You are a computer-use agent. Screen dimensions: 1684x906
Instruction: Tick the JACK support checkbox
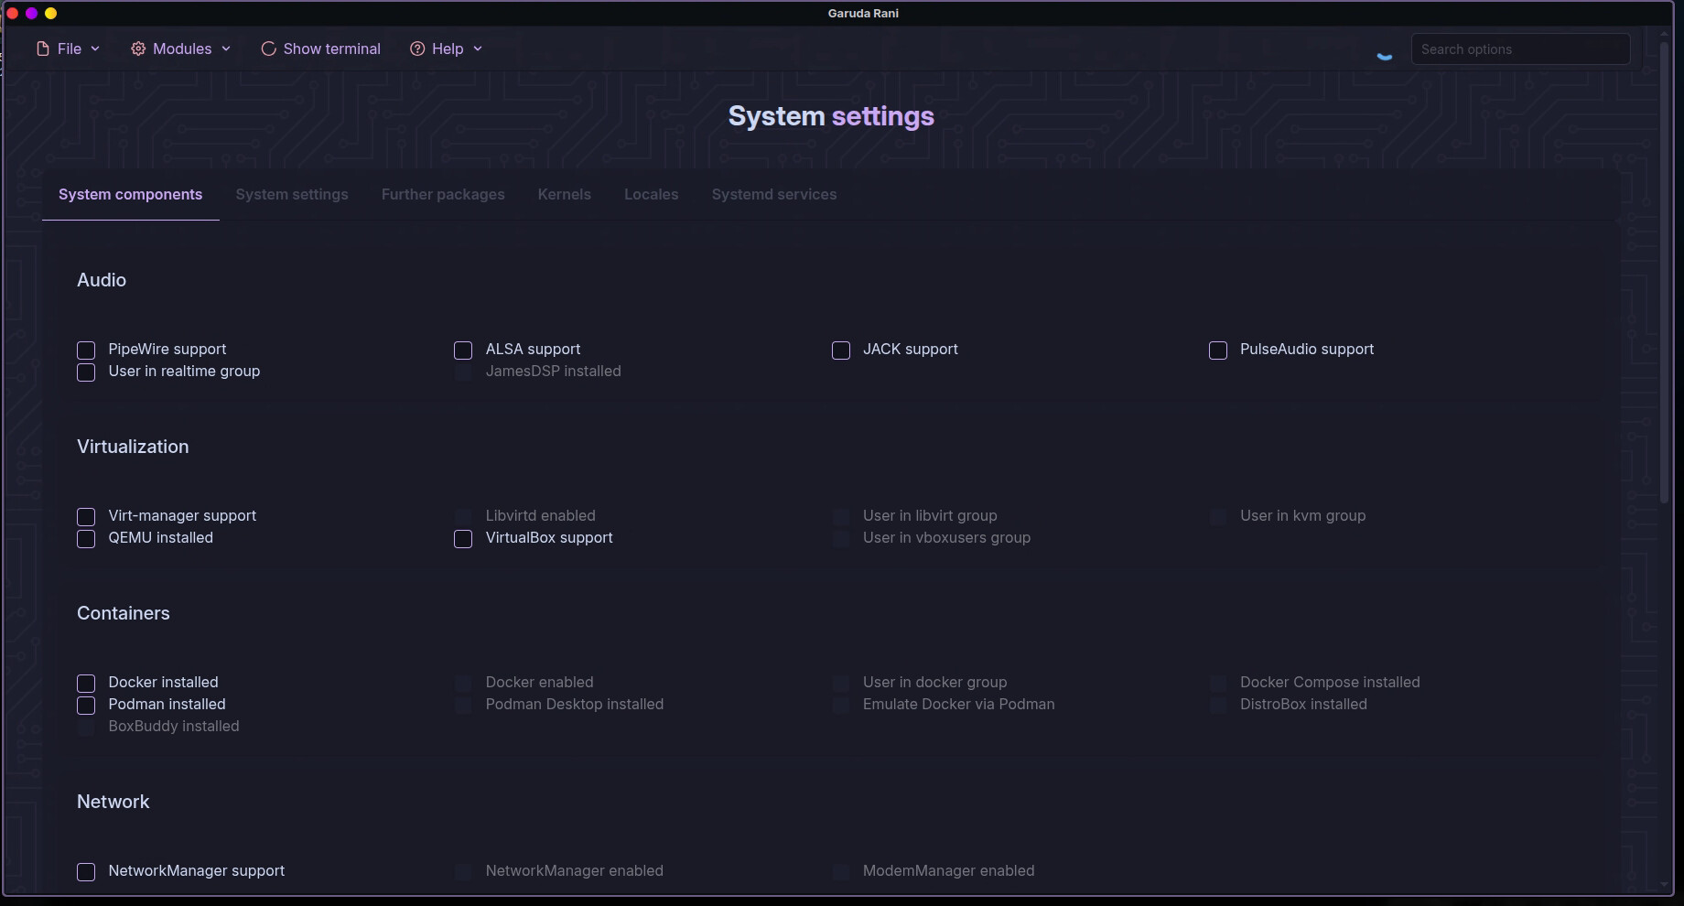click(841, 351)
